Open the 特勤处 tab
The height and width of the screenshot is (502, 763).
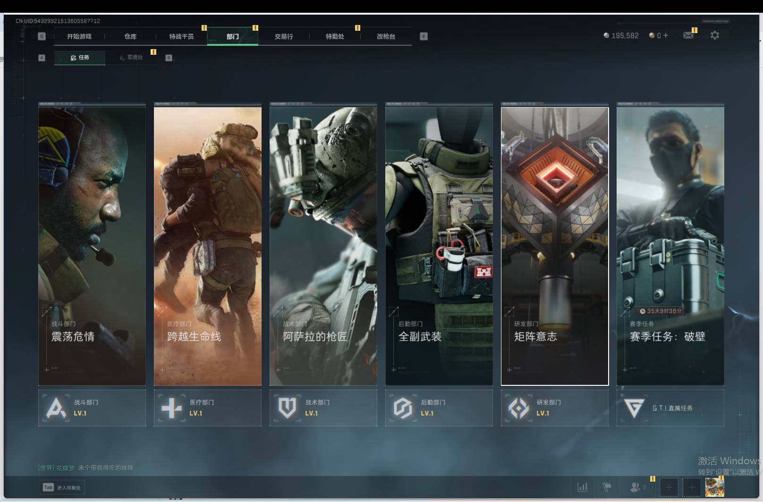coord(335,36)
